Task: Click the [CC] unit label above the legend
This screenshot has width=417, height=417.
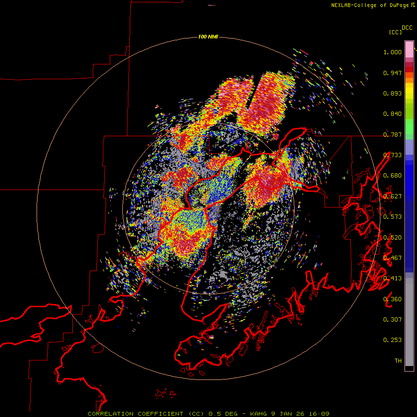Action: tap(395, 32)
